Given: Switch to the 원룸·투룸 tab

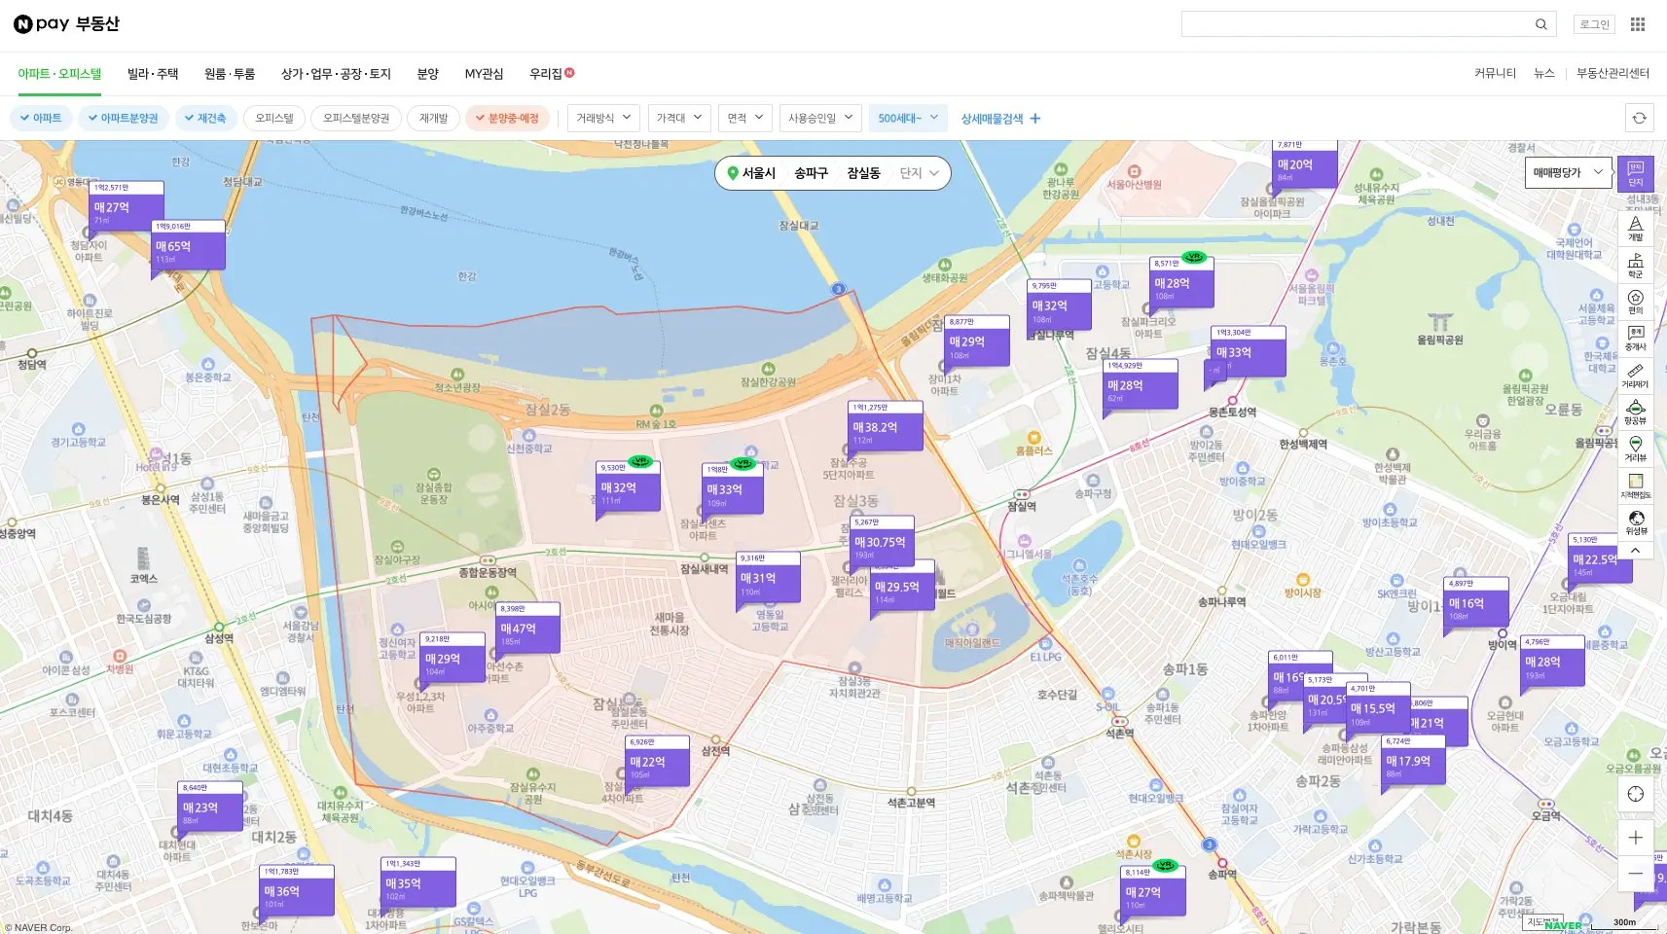Looking at the screenshot, I should tap(230, 74).
